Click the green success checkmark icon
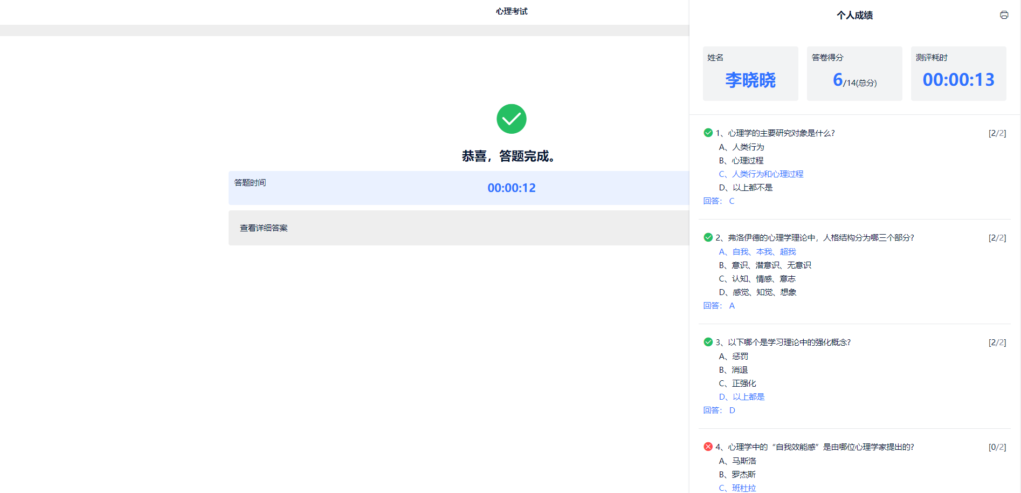 point(512,119)
